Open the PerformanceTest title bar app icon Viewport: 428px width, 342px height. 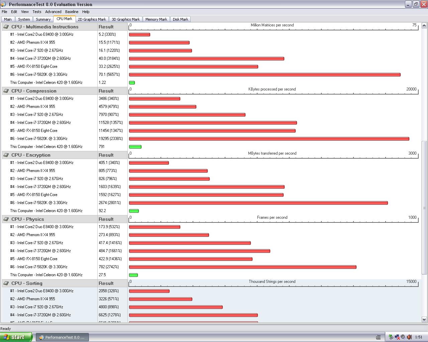point(4,4)
